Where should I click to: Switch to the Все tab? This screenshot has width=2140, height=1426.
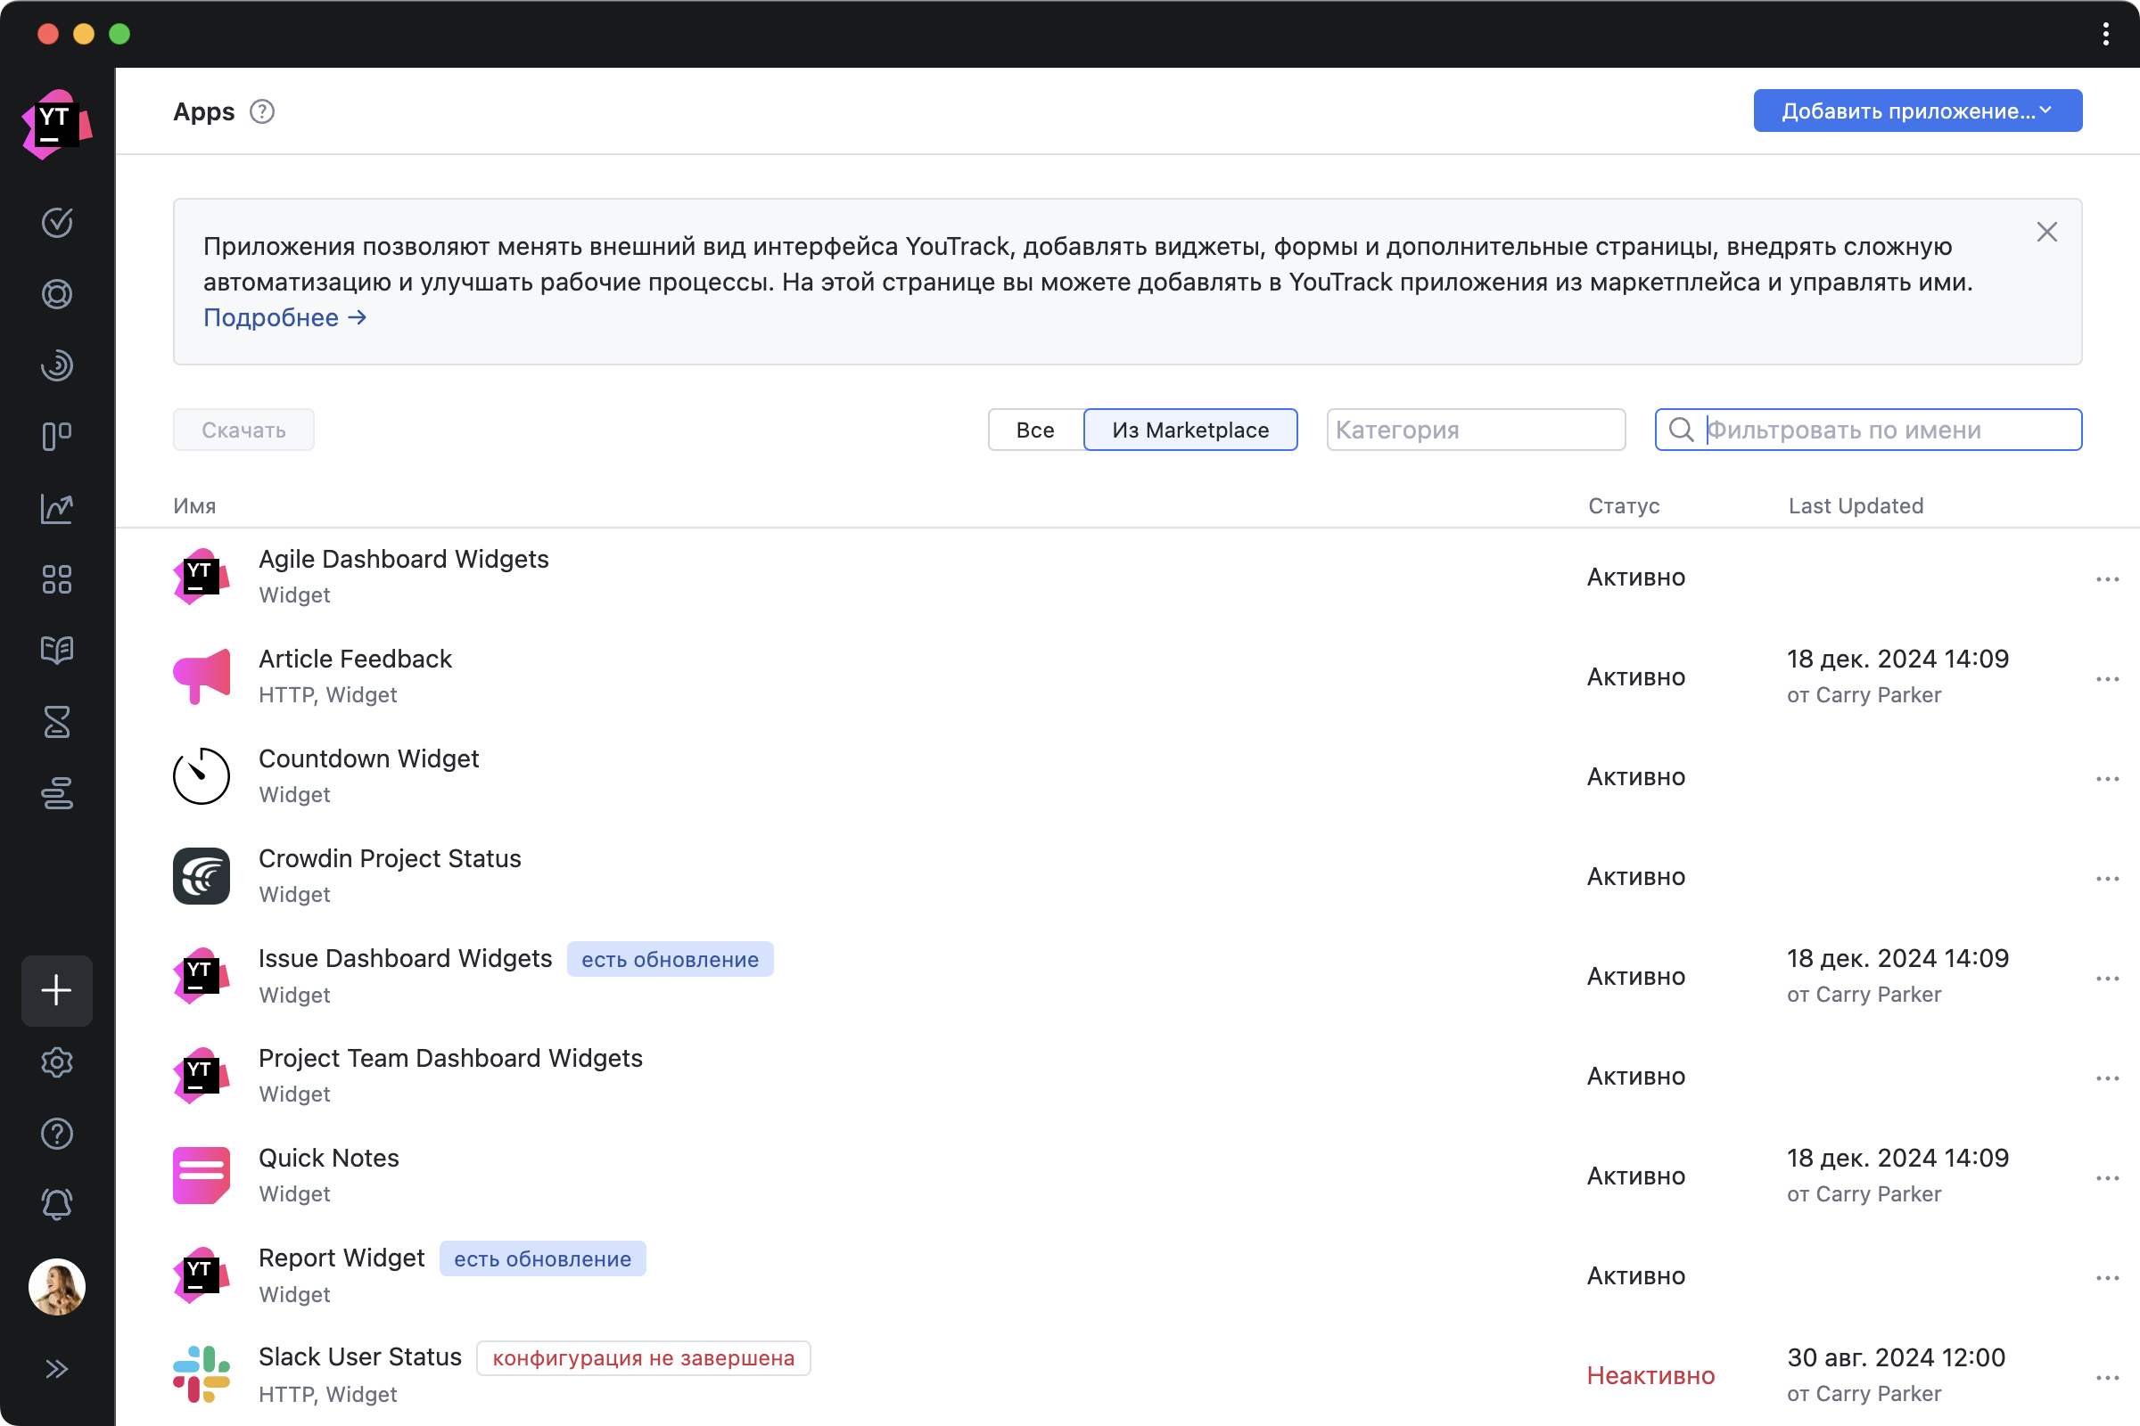click(1035, 428)
